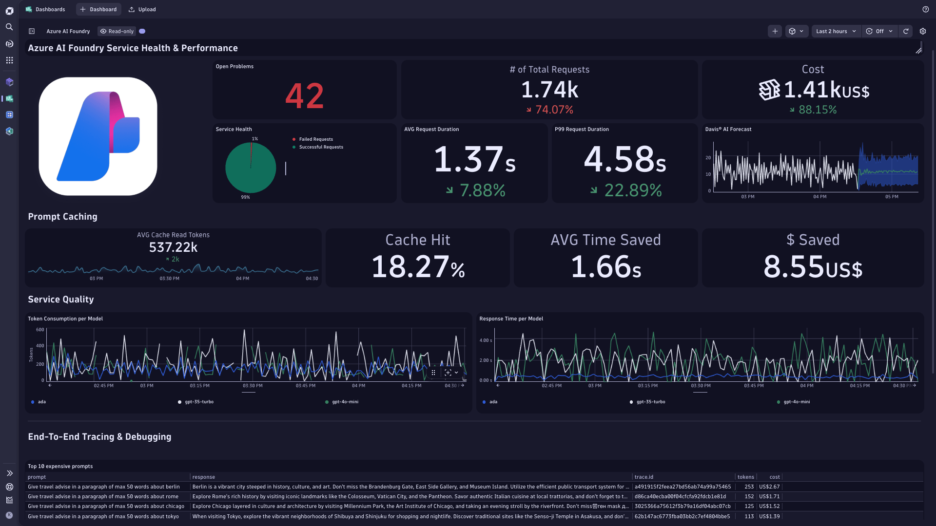Pan Token Consumption chart left with arrow
This screenshot has width=936, height=526.
point(50,385)
